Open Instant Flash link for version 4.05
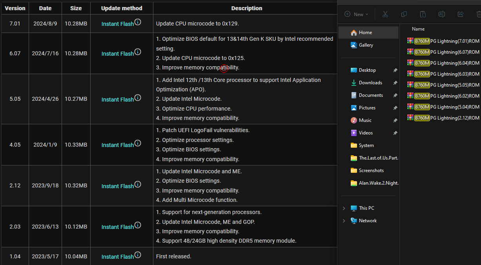Image resolution: width=481 pixels, height=265 pixels. tap(118, 145)
